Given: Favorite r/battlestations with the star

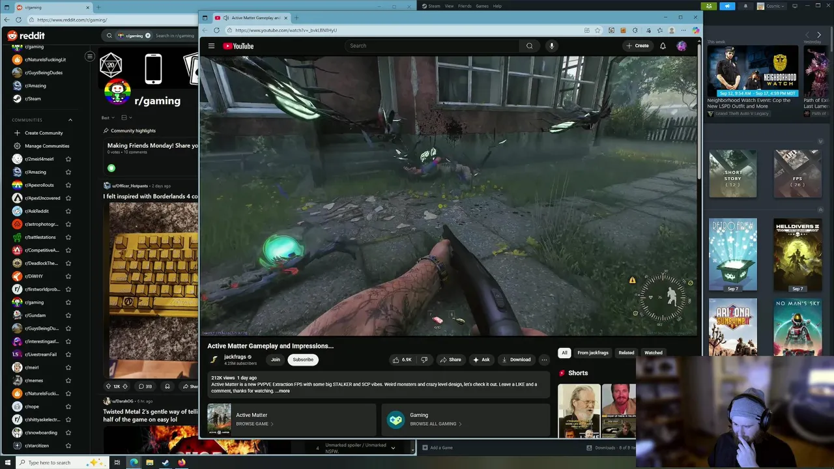Looking at the screenshot, I should 68,237.
